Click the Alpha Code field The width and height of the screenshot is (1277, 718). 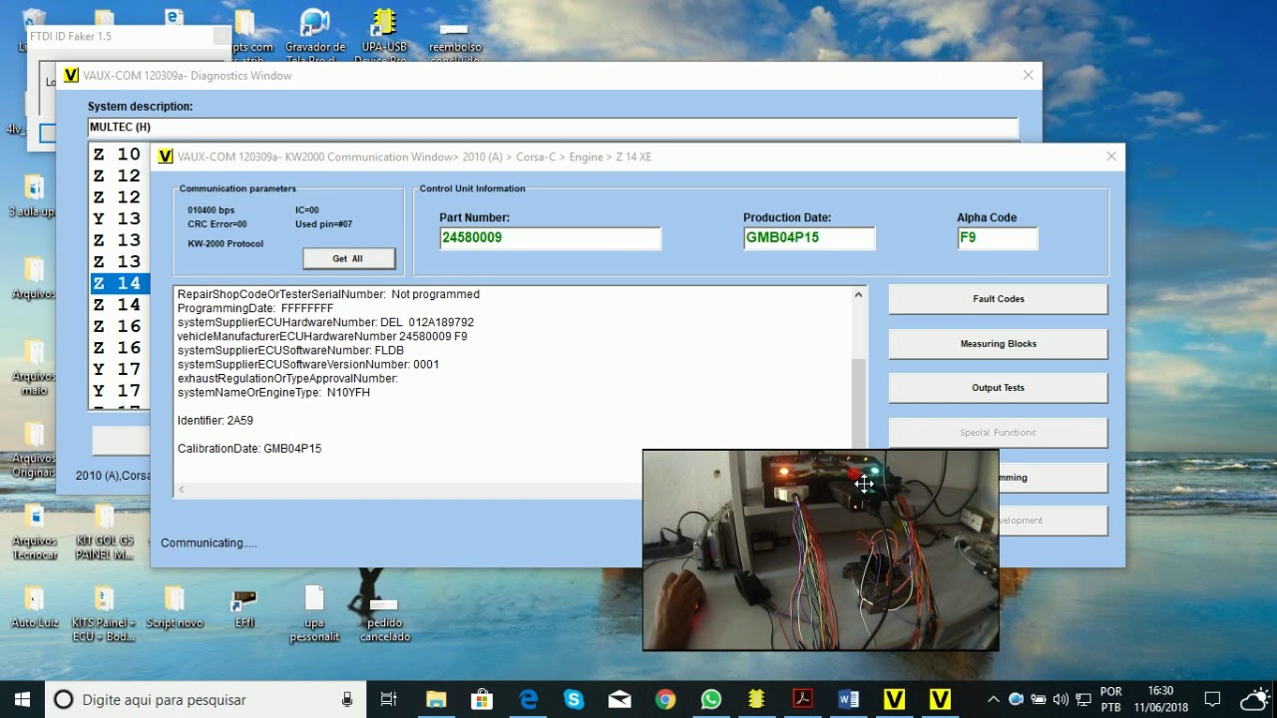pos(998,238)
